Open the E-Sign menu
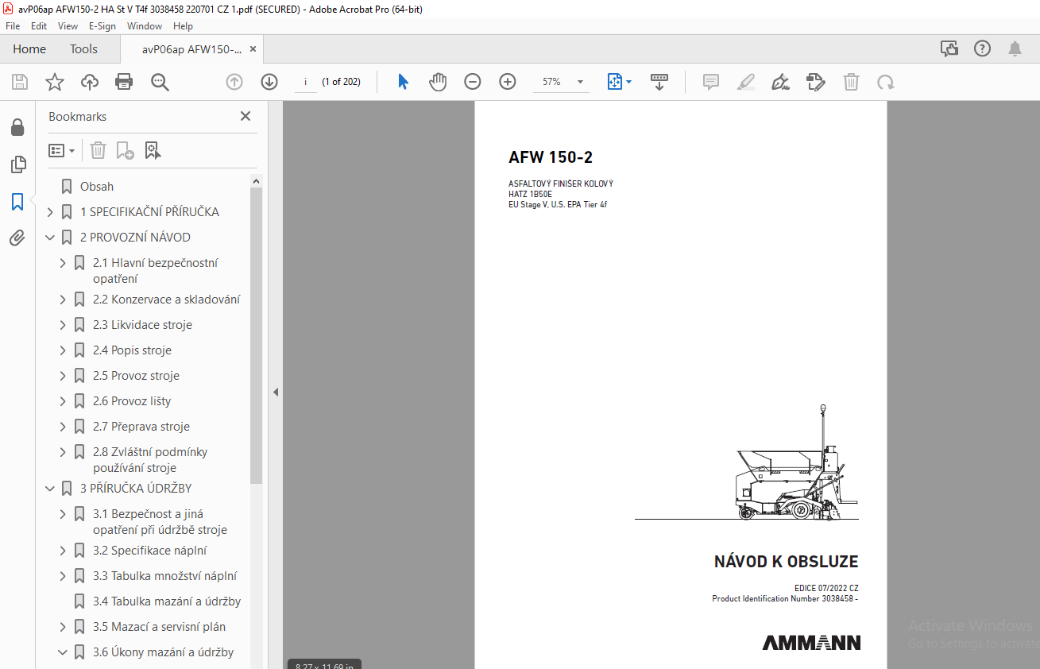The width and height of the screenshot is (1040, 669). (x=102, y=26)
